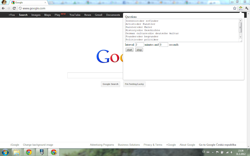Image resolution: width=250 pixels, height=156 pixels.
Task: Open the on-screen keyboard tray icon
Action: [208, 152]
